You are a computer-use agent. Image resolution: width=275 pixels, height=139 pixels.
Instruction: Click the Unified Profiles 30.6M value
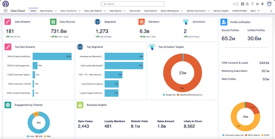click(x=254, y=39)
